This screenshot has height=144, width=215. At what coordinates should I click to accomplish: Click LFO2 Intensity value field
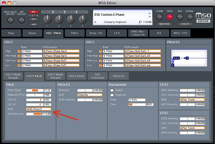(200, 119)
